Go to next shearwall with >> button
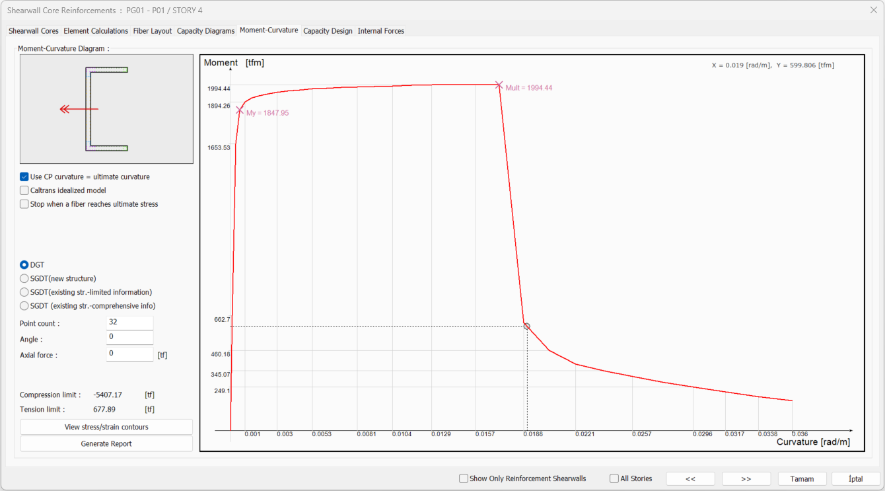The height and width of the screenshot is (491, 885). pos(746,478)
